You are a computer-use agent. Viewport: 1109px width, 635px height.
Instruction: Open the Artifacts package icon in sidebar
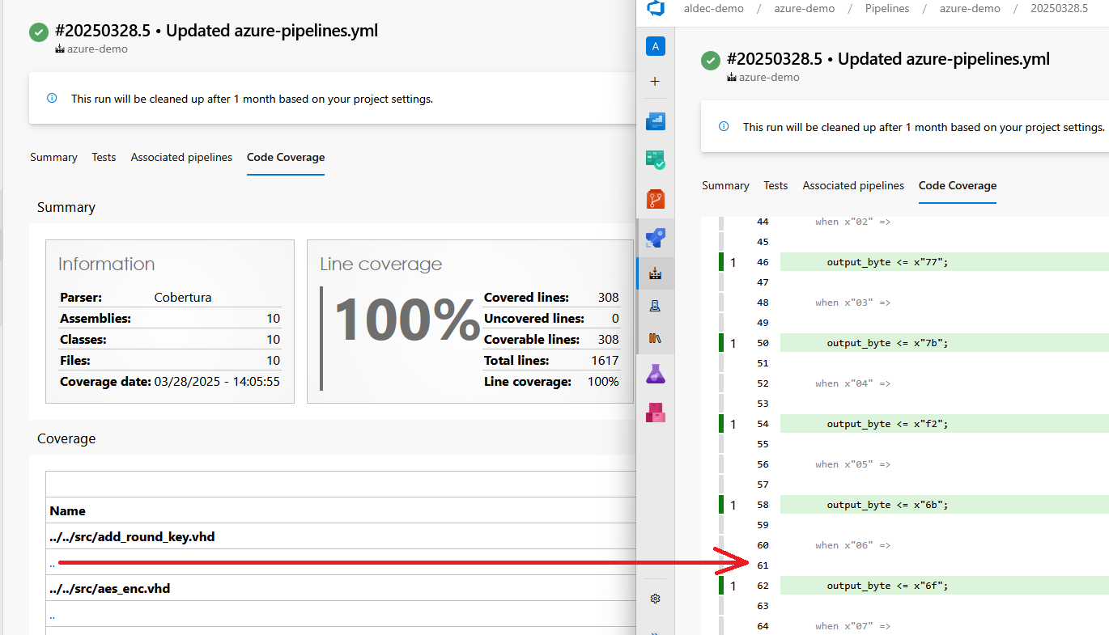point(656,413)
